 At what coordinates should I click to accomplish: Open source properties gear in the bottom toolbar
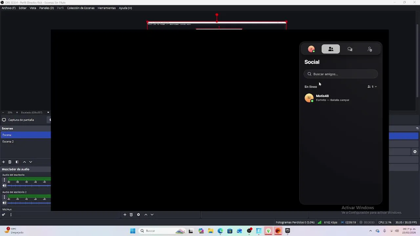pyautogui.click(x=138, y=215)
